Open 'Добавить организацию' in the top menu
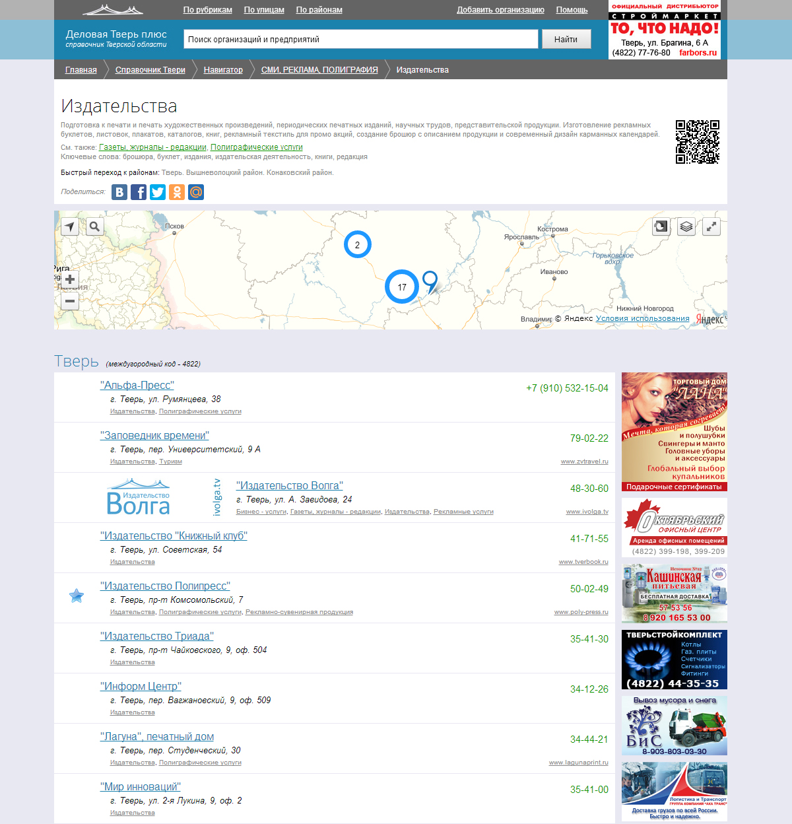Screen dimensions: 792x824 pos(501,10)
